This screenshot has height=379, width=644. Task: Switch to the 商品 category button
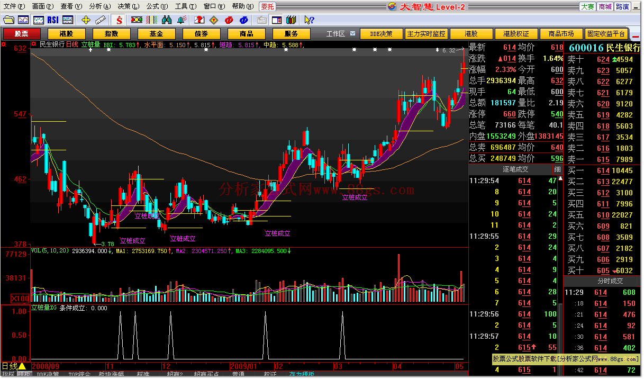tap(246, 33)
